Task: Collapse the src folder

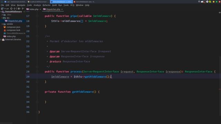Action: pos(2,18)
